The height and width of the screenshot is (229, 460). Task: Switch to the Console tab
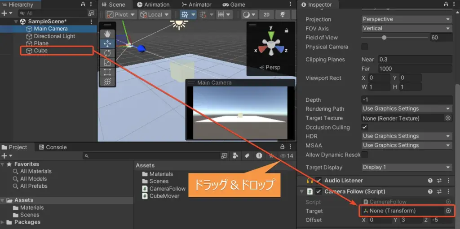pyautogui.click(x=53, y=147)
